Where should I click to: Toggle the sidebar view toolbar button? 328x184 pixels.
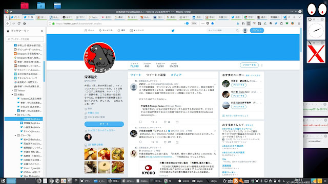(x=249, y=24)
